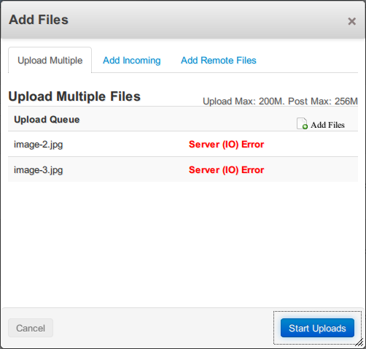
Task: Cancel the file upload dialog
Action: [31, 328]
